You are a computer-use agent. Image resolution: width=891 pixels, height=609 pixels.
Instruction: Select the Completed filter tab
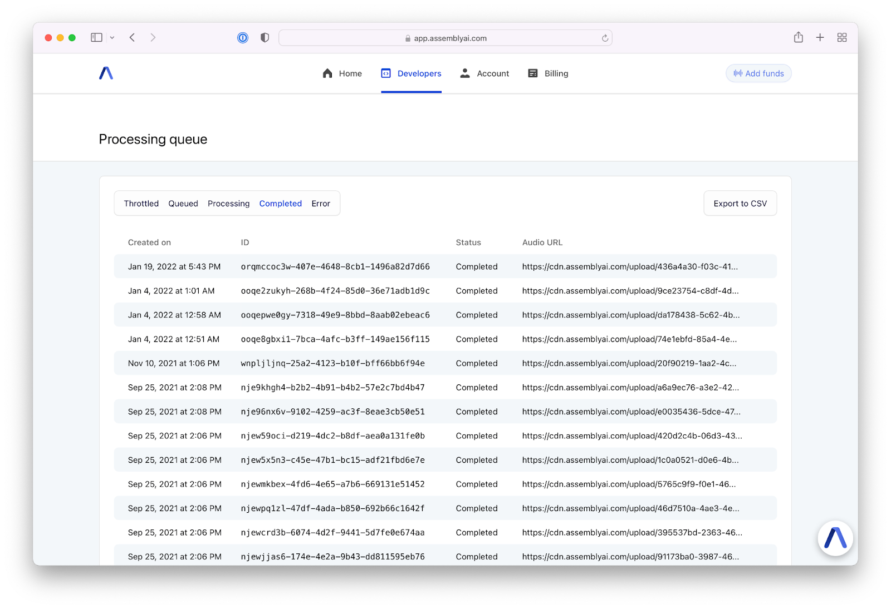pos(281,204)
